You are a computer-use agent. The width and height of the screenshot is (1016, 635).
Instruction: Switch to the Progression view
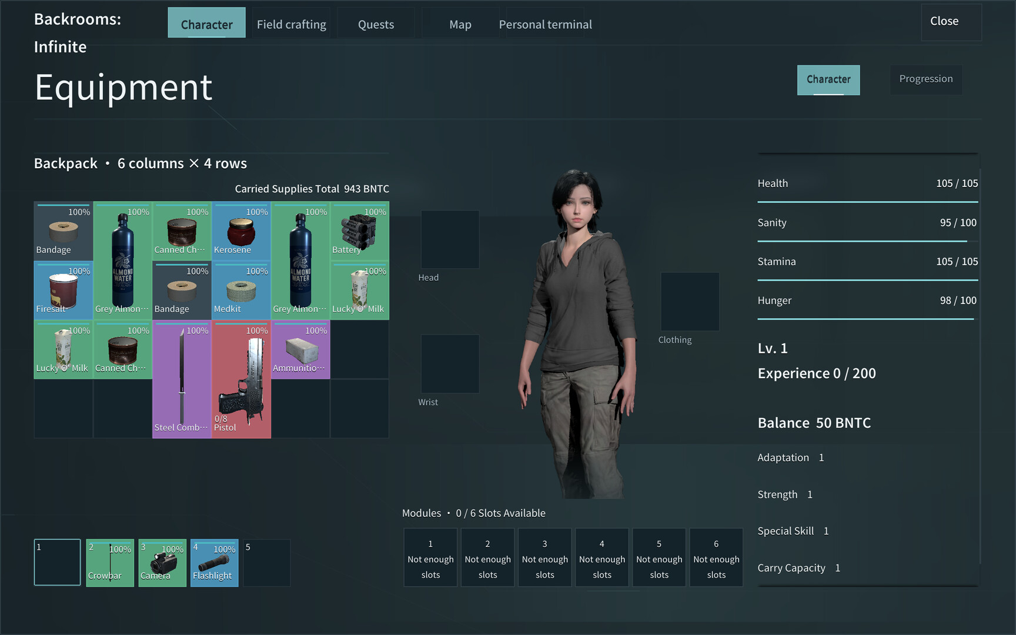coord(926,79)
